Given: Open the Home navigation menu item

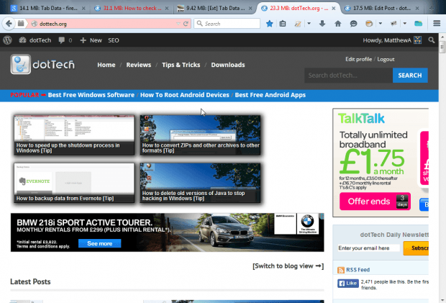Looking at the screenshot, I should pos(106,65).
